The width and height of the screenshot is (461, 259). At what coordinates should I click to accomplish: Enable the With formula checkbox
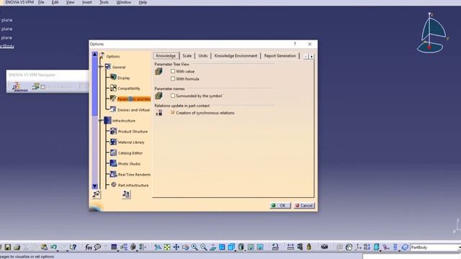coord(173,78)
